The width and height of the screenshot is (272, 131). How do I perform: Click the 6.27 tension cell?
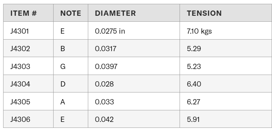226,102
